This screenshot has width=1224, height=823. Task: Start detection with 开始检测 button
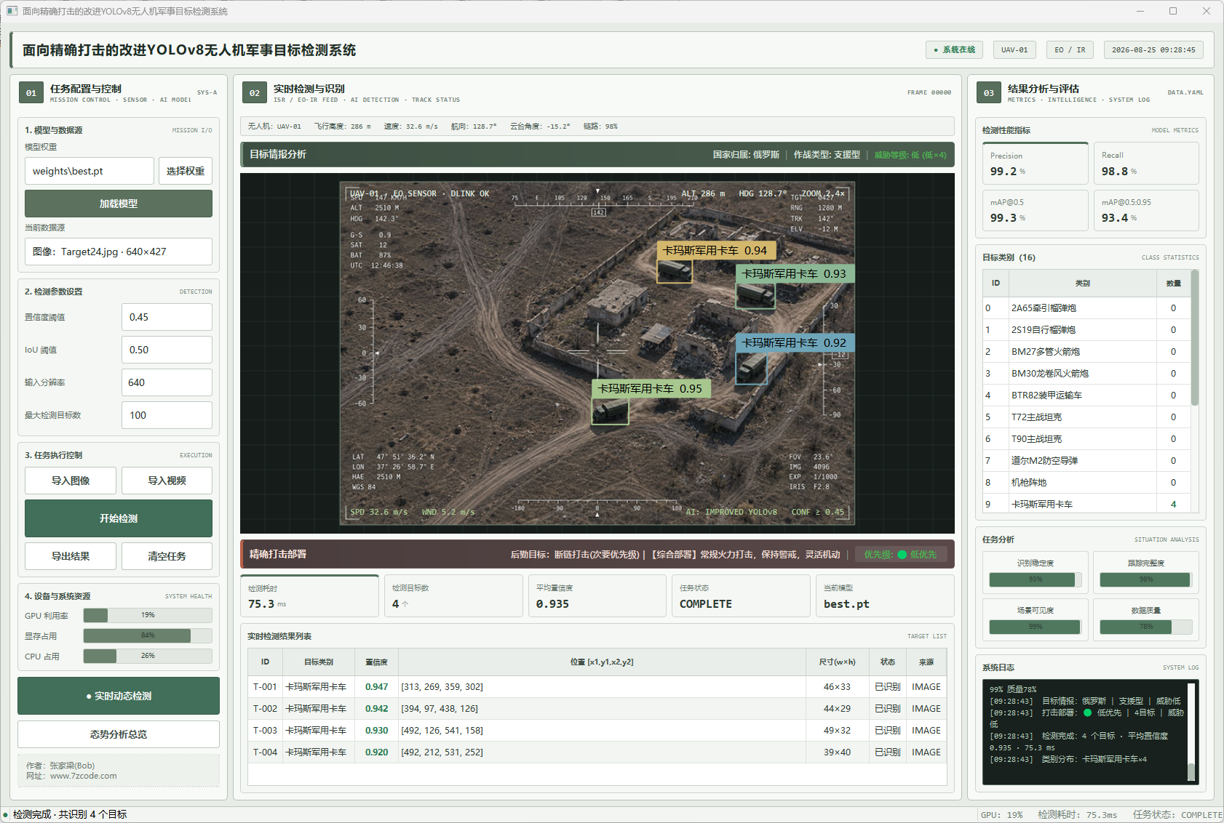pyautogui.click(x=119, y=518)
